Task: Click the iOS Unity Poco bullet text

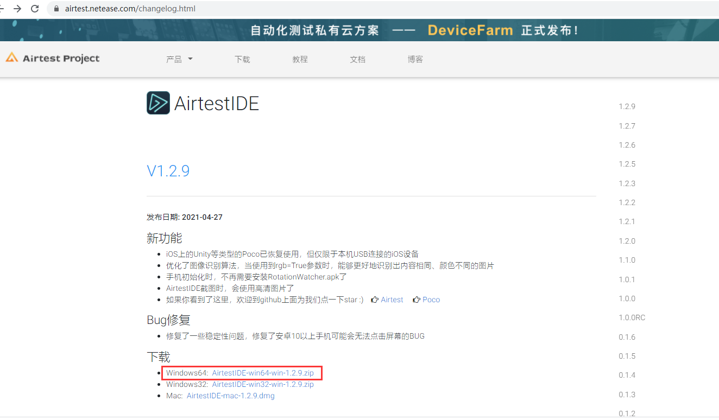Action: [292, 254]
